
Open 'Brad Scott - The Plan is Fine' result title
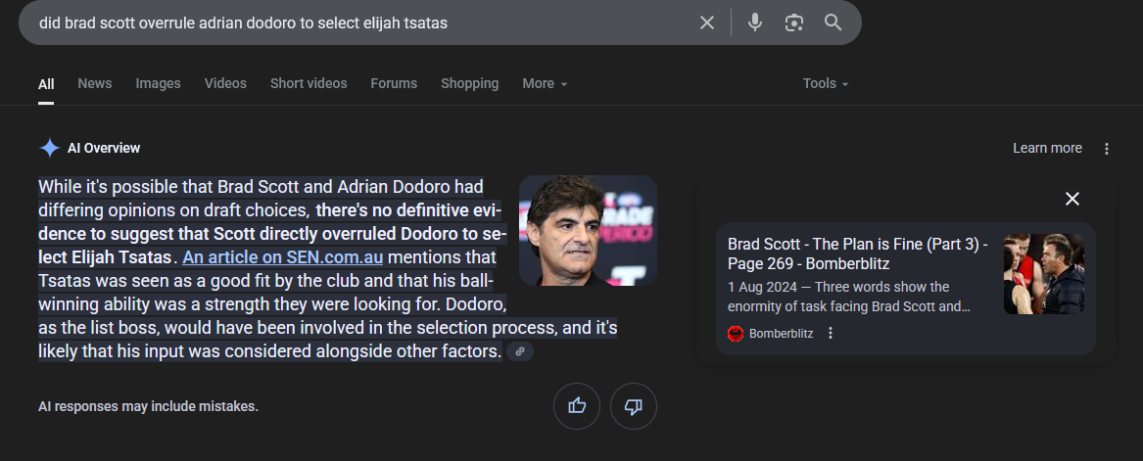pyautogui.click(x=858, y=254)
